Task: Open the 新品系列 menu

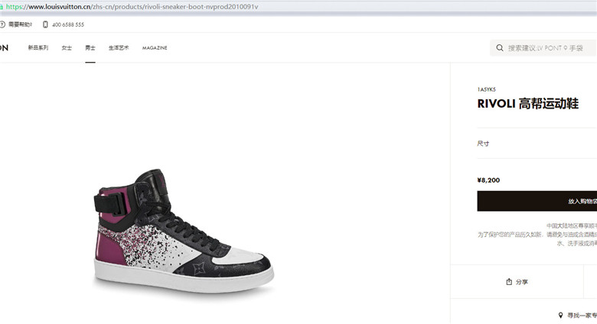Action: click(38, 48)
